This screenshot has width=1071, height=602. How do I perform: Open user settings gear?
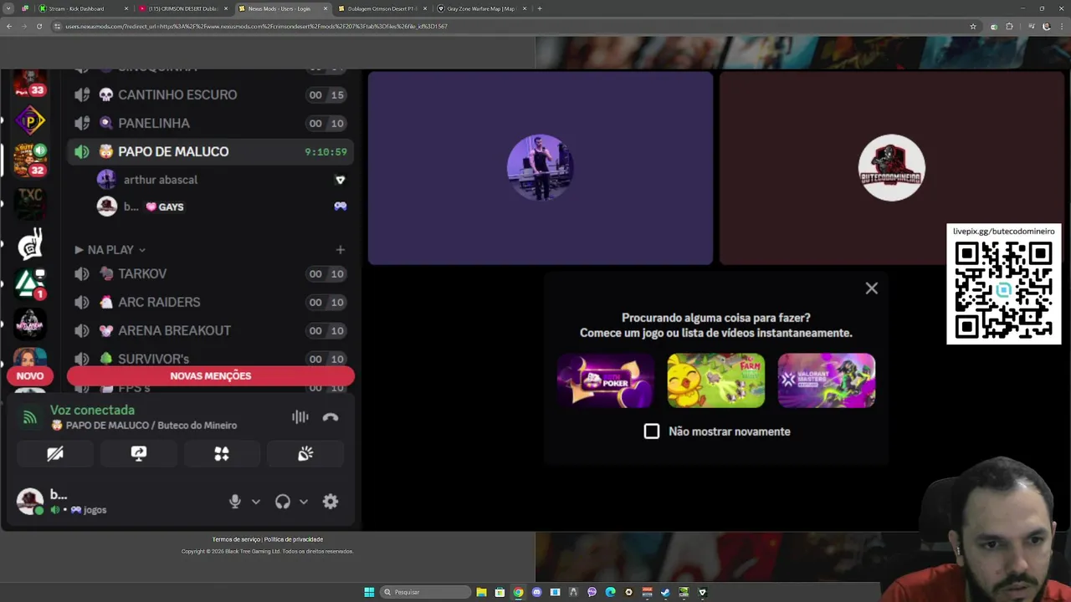(331, 502)
